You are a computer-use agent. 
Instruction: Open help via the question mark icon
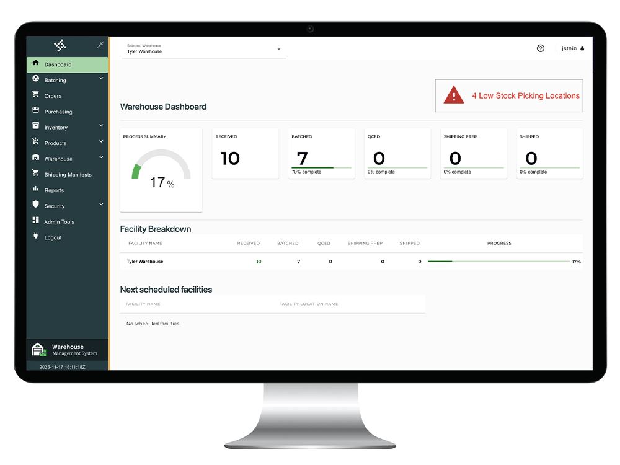coord(540,48)
